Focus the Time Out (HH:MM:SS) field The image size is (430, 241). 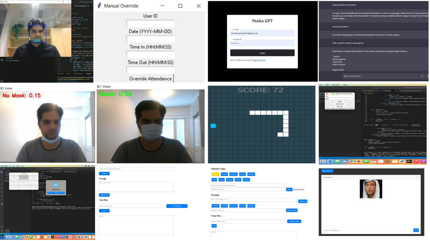150,70
